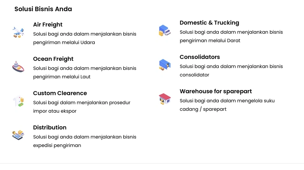The height and width of the screenshot is (170, 304).
Task: Click description mentioning suku cadang / sparepart
Action: click(227, 105)
